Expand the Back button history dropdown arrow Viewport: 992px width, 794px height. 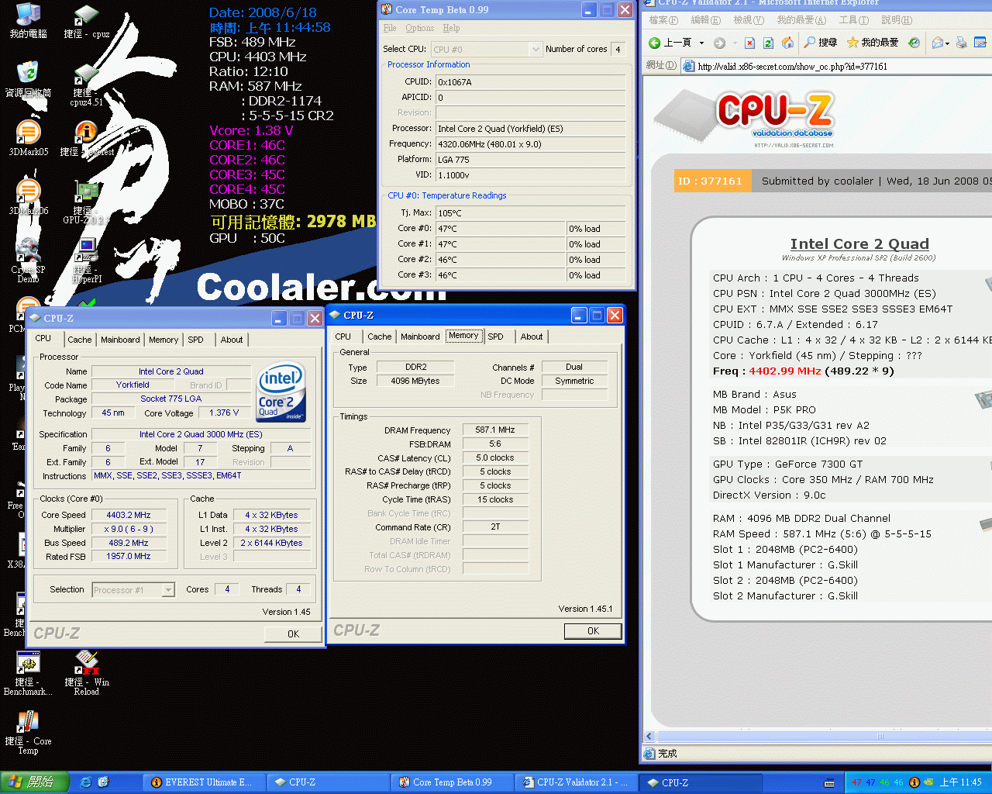point(702,43)
